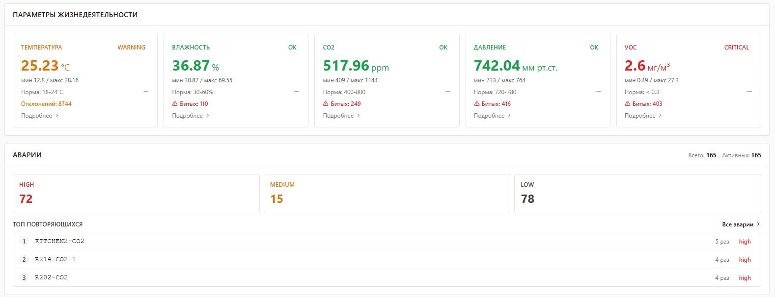The image size is (775, 297).
Task: Click the trend dash icon in CO2 card
Action: pyautogui.click(x=447, y=92)
